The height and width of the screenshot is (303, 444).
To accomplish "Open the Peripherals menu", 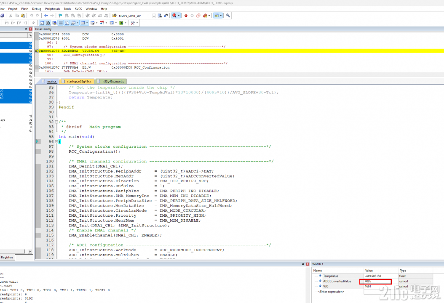I will (52, 9).
